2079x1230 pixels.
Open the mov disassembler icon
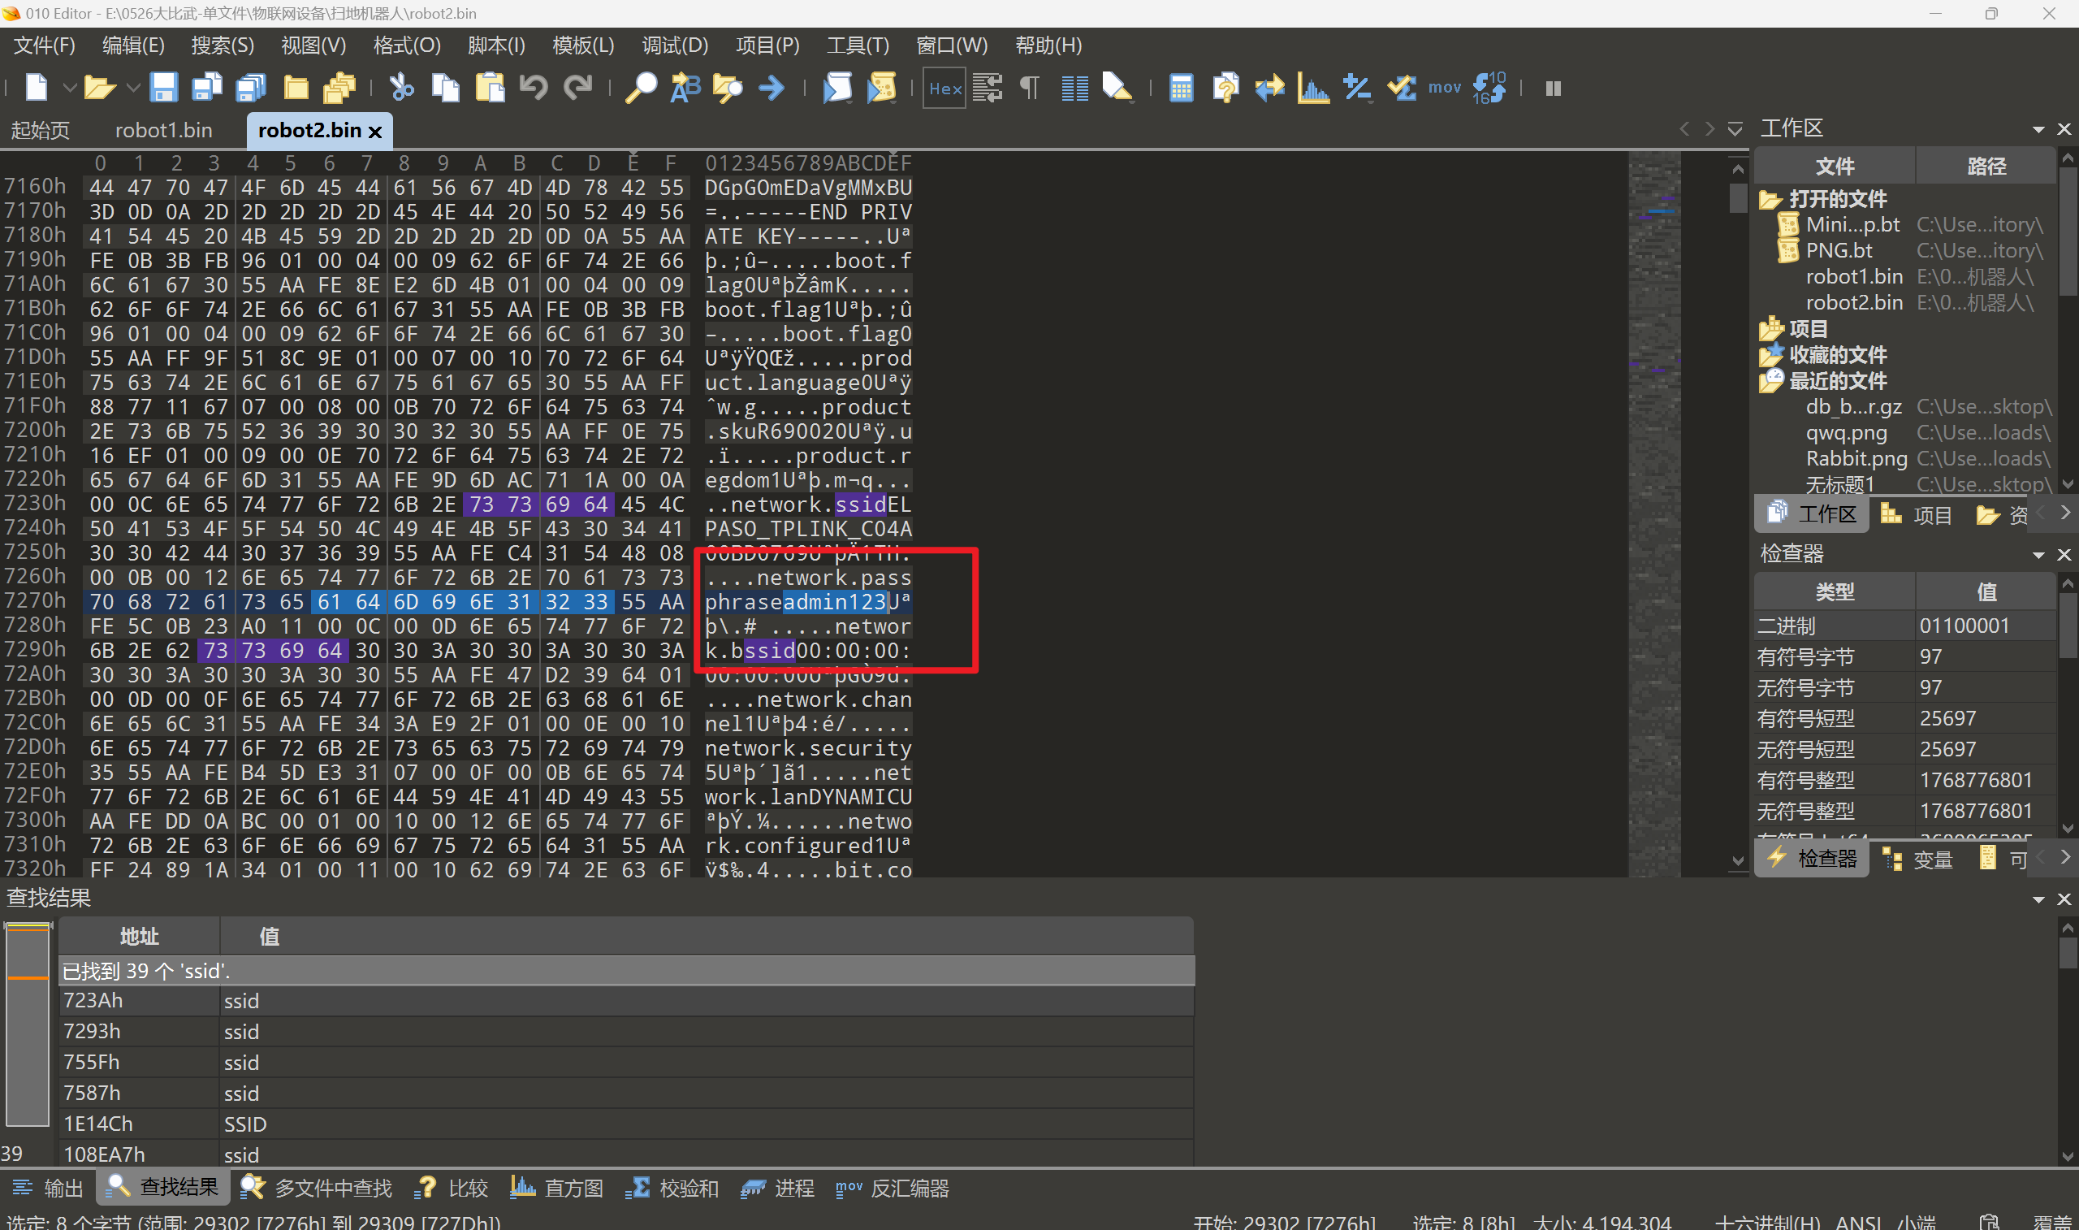click(x=1445, y=87)
